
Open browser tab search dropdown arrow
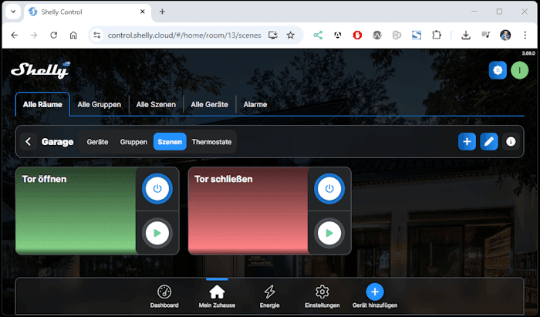click(13, 12)
